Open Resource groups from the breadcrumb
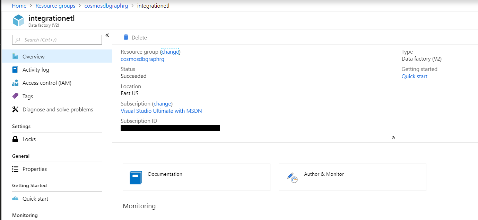 point(55,6)
